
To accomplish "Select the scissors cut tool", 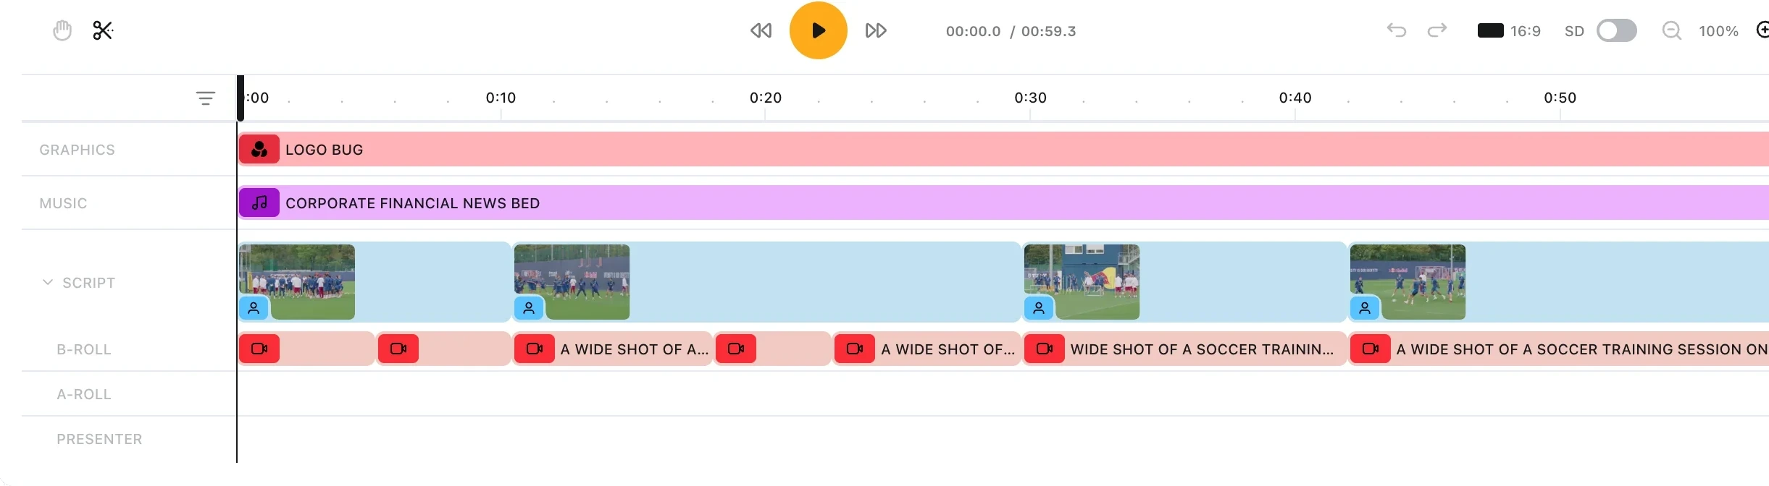I will point(103,30).
